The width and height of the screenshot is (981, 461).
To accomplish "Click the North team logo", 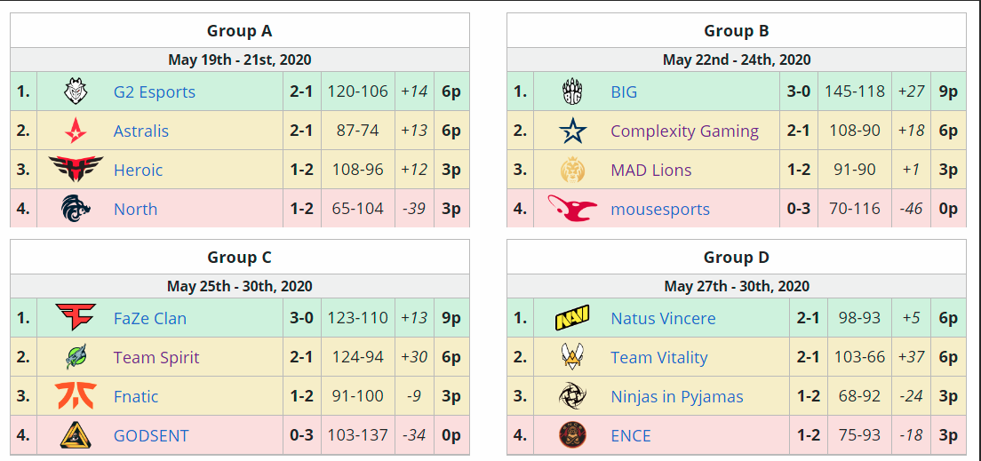I will 76,209.
